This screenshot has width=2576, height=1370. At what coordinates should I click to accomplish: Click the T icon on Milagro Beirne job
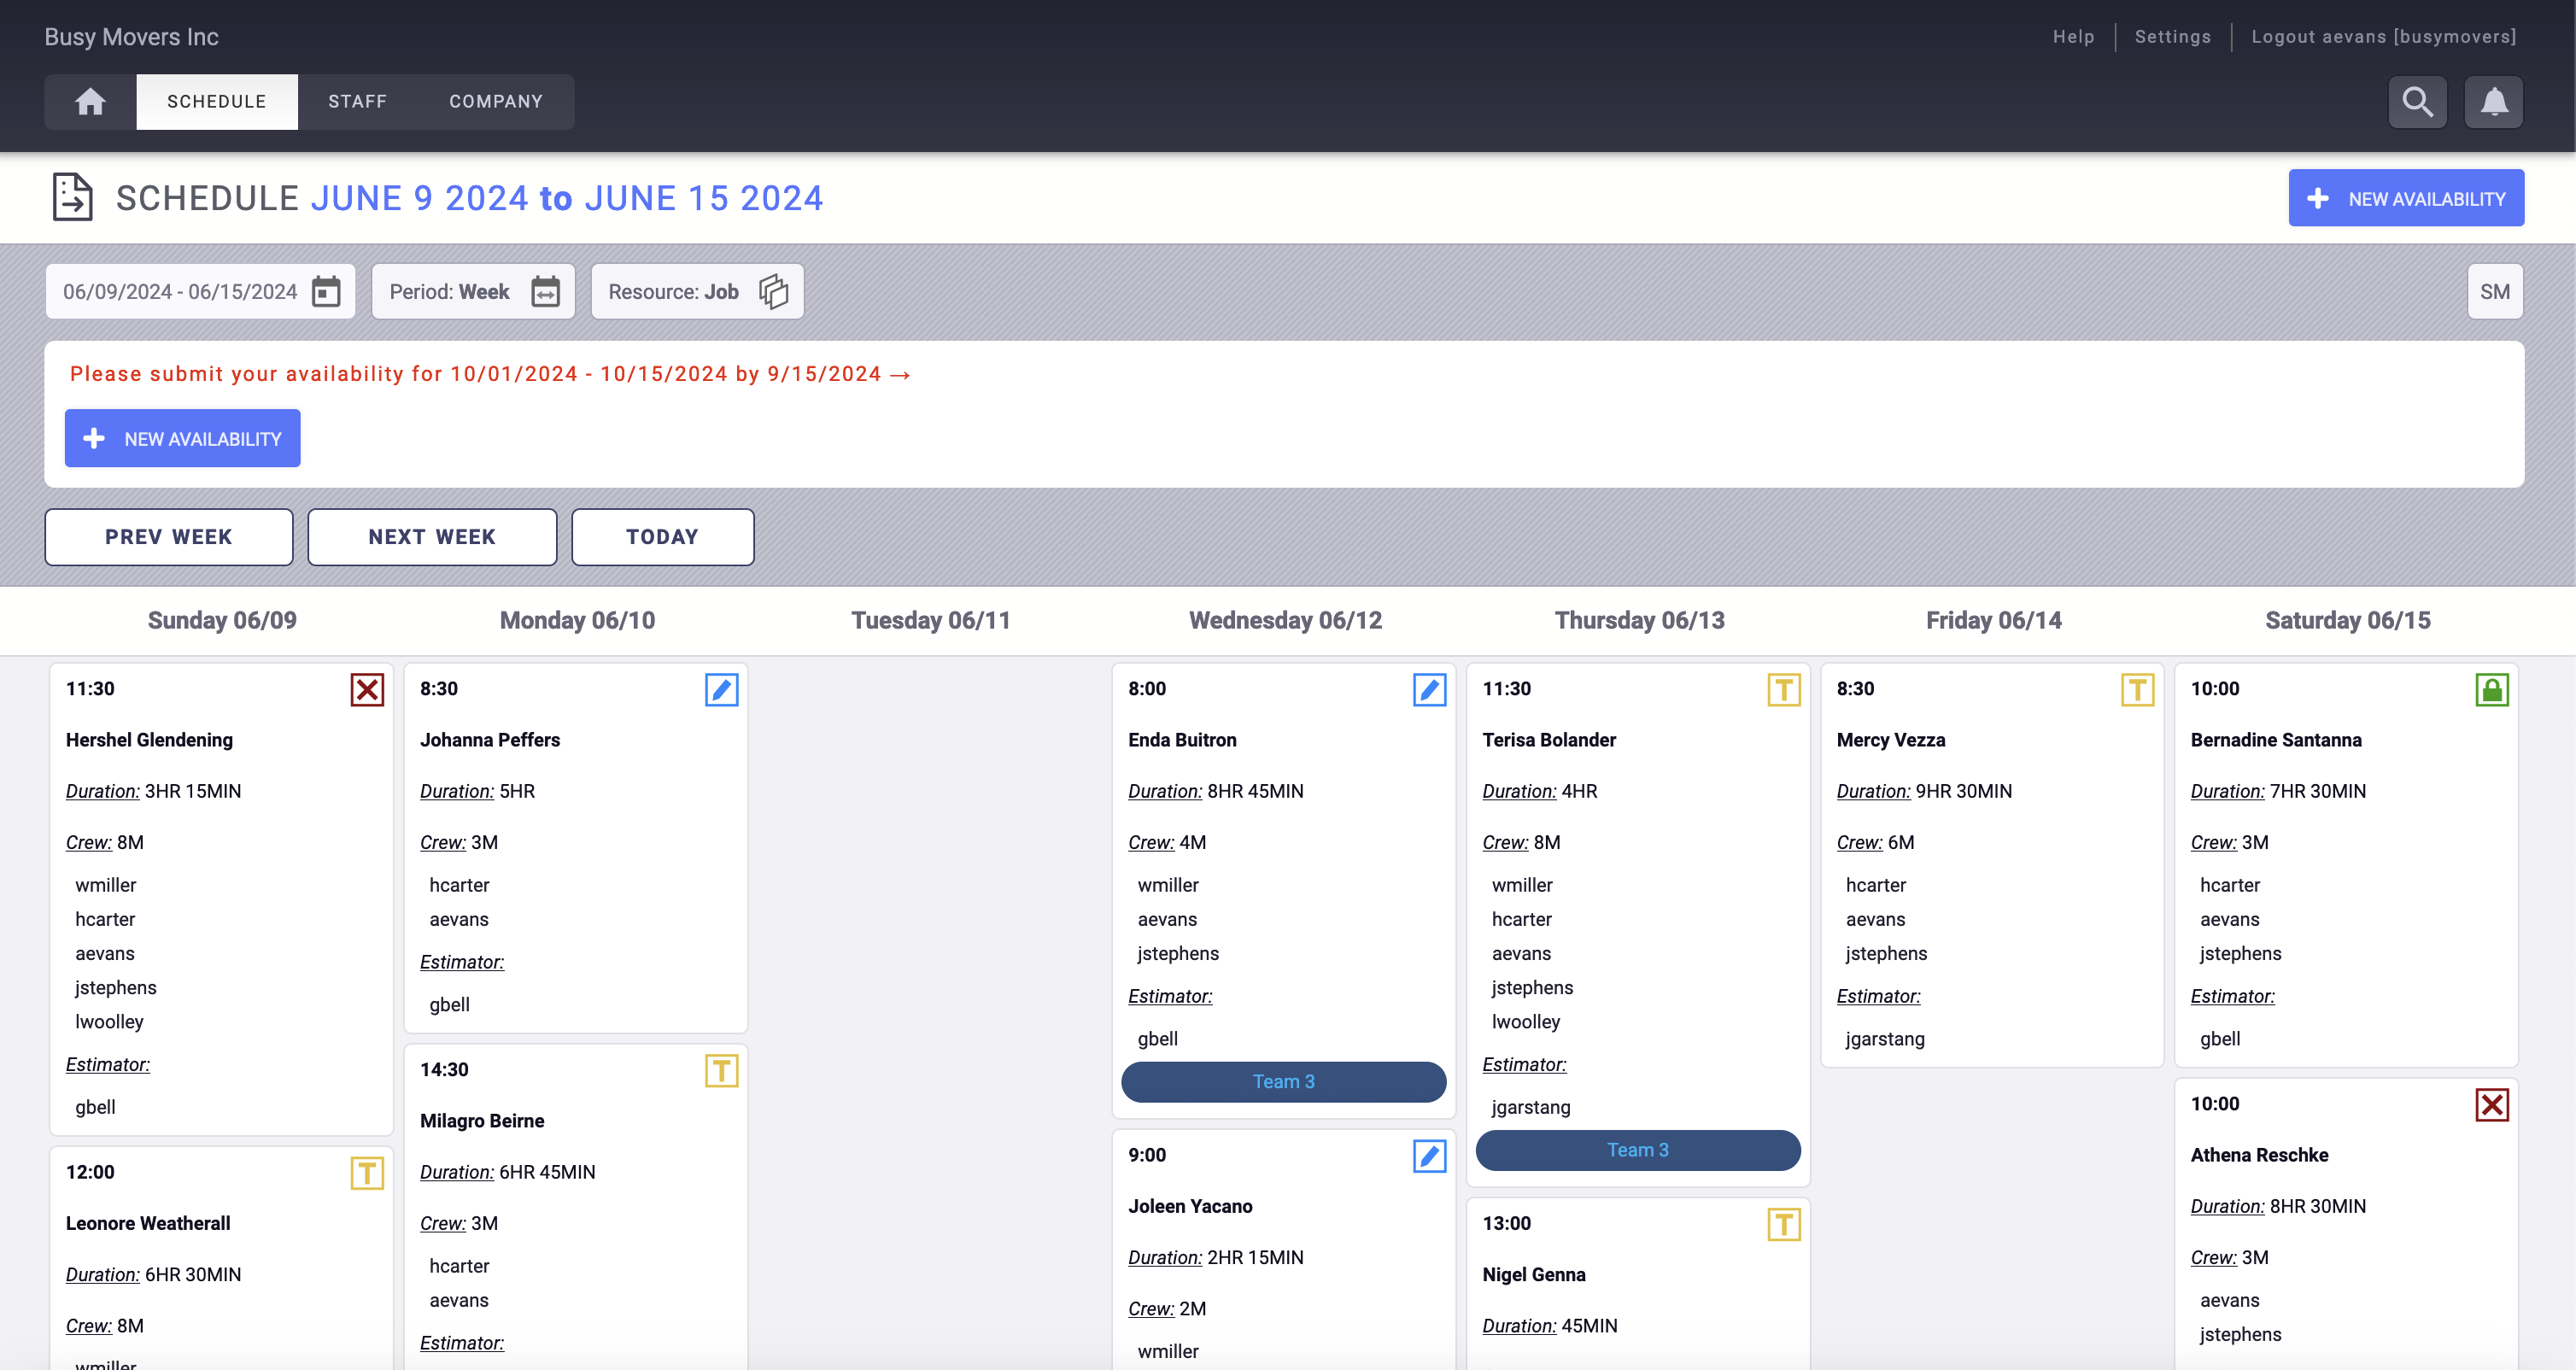[x=721, y=1070]
